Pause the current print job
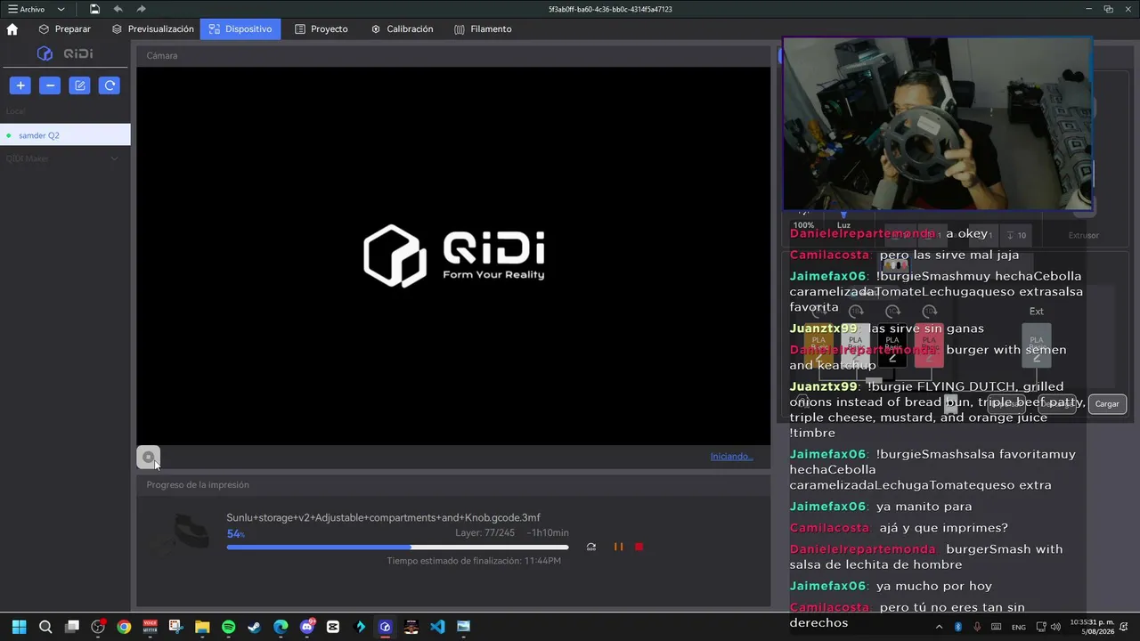Image resolution: width=1140 pixels, height=641 pixels. point(618,547)
